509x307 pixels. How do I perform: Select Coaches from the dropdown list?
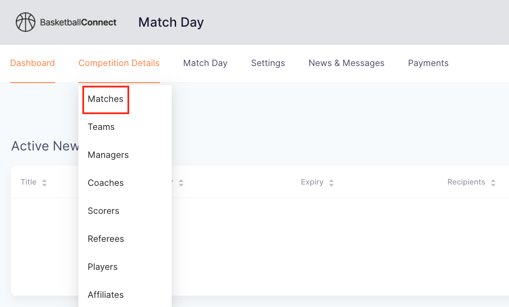[106, 183]
